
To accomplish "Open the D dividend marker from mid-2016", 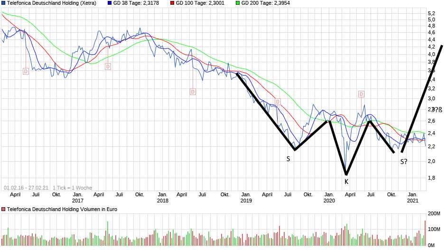I will tap(26, 71).
